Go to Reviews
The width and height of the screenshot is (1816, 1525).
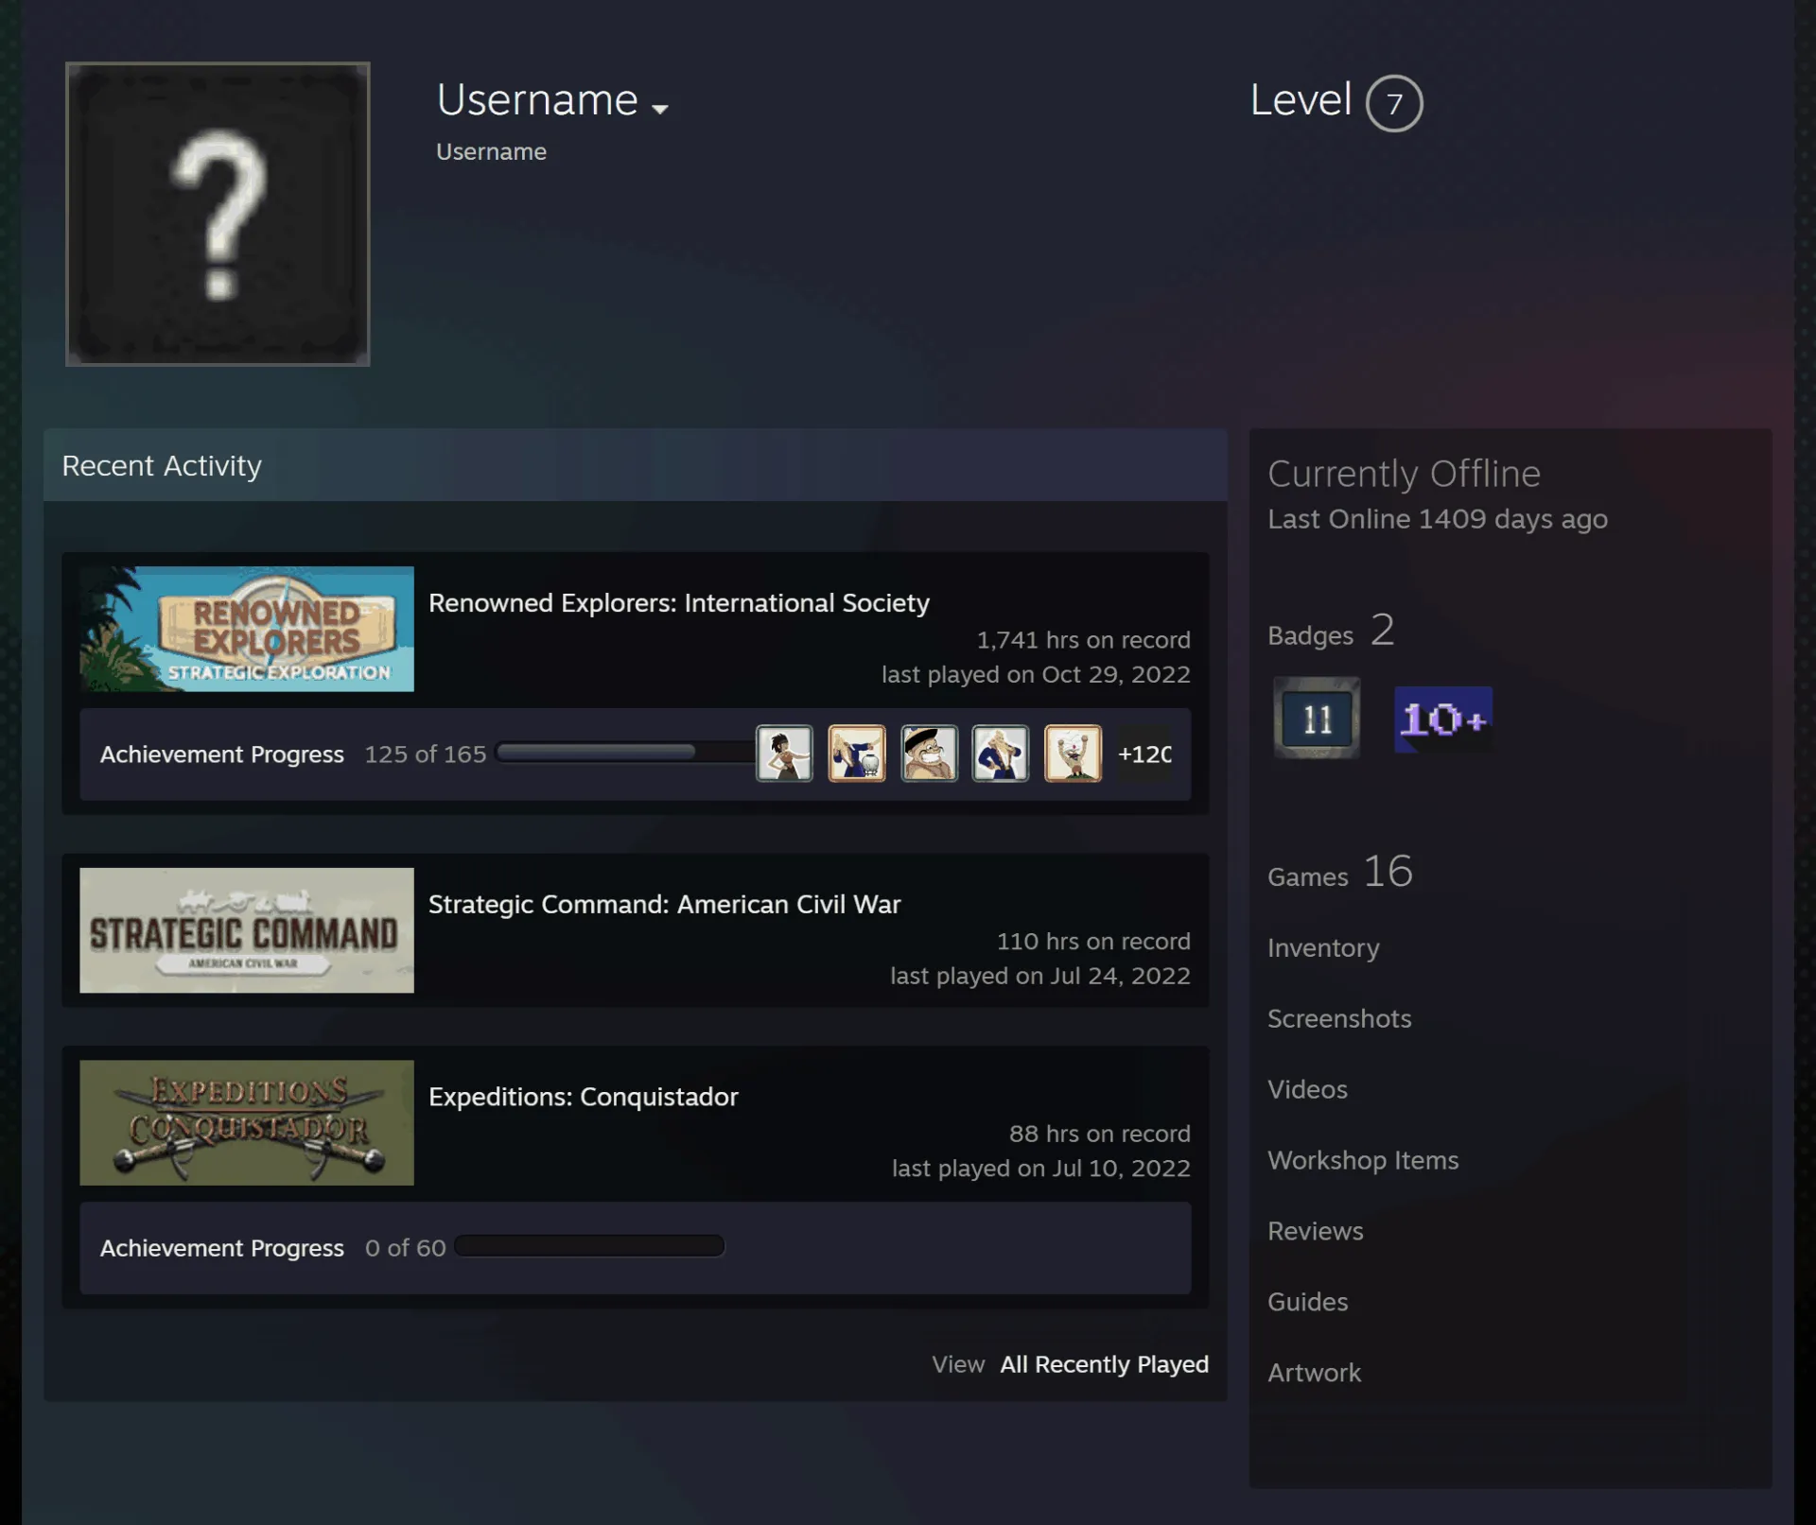click(x=1316, y=1231)
